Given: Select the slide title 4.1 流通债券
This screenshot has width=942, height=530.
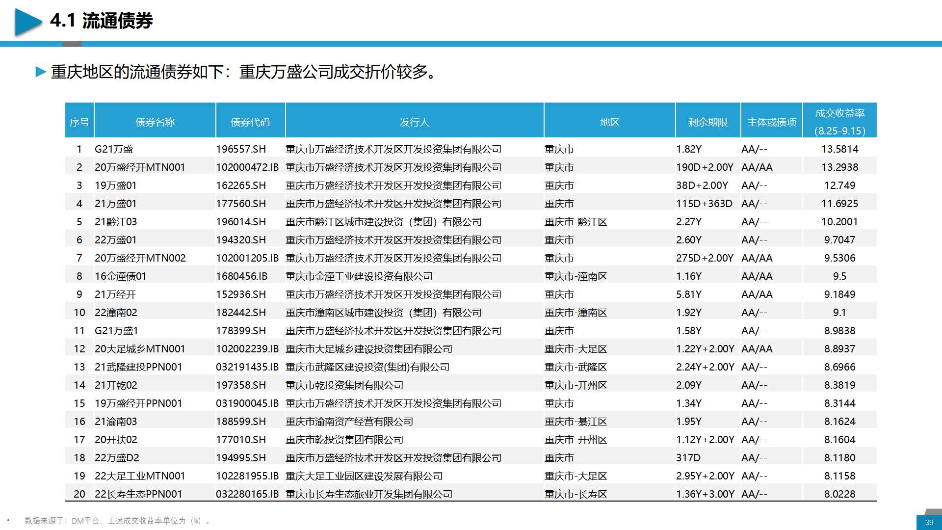Looking at the screenshot, I should click(x=102, y=21).
